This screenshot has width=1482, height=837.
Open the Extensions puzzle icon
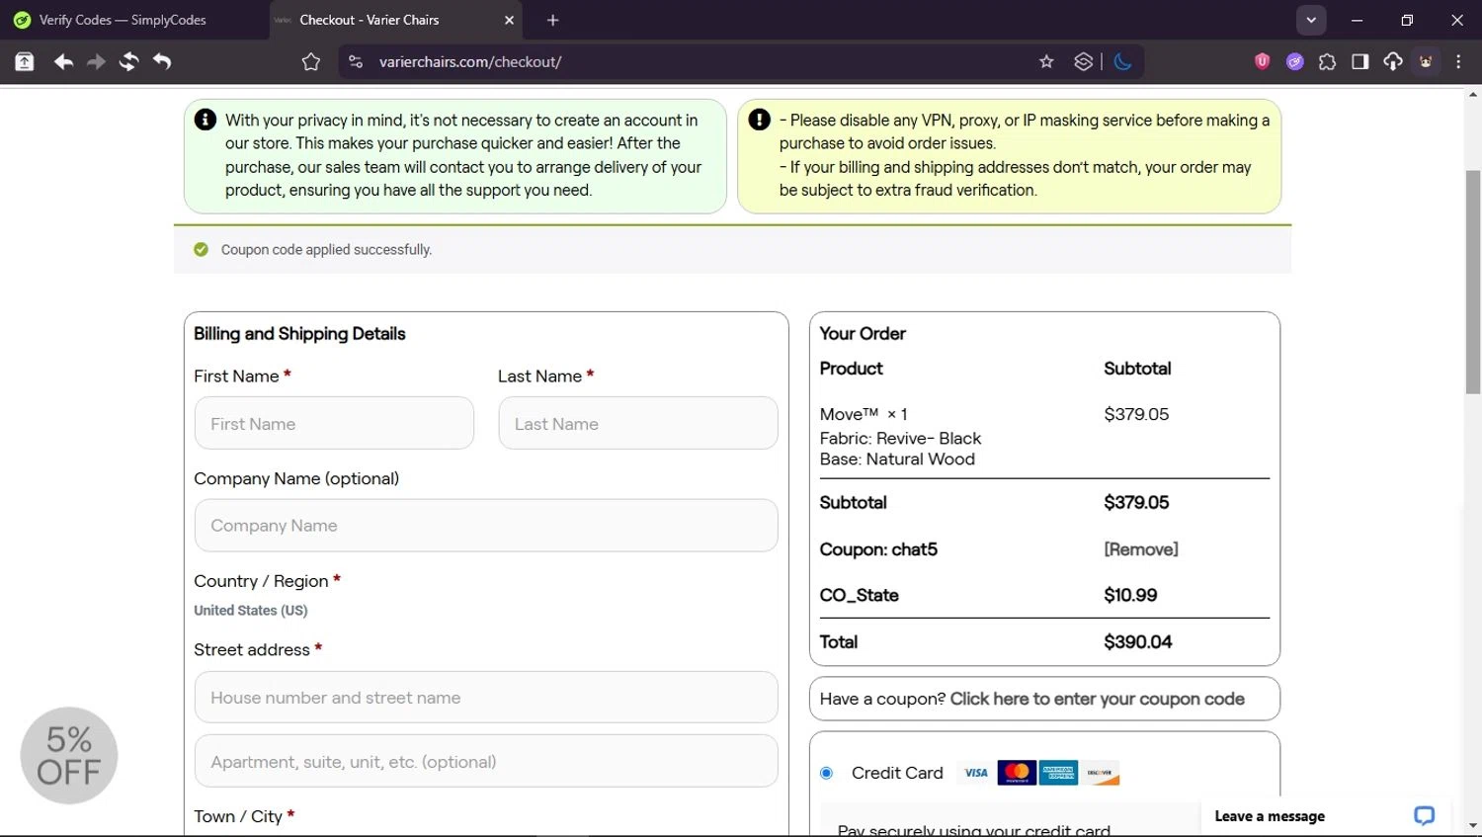1328,61
